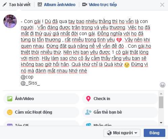Open the emoji picker smiley icon
The width and height of the screenshot is (168, 139).
tap(163, 85)
